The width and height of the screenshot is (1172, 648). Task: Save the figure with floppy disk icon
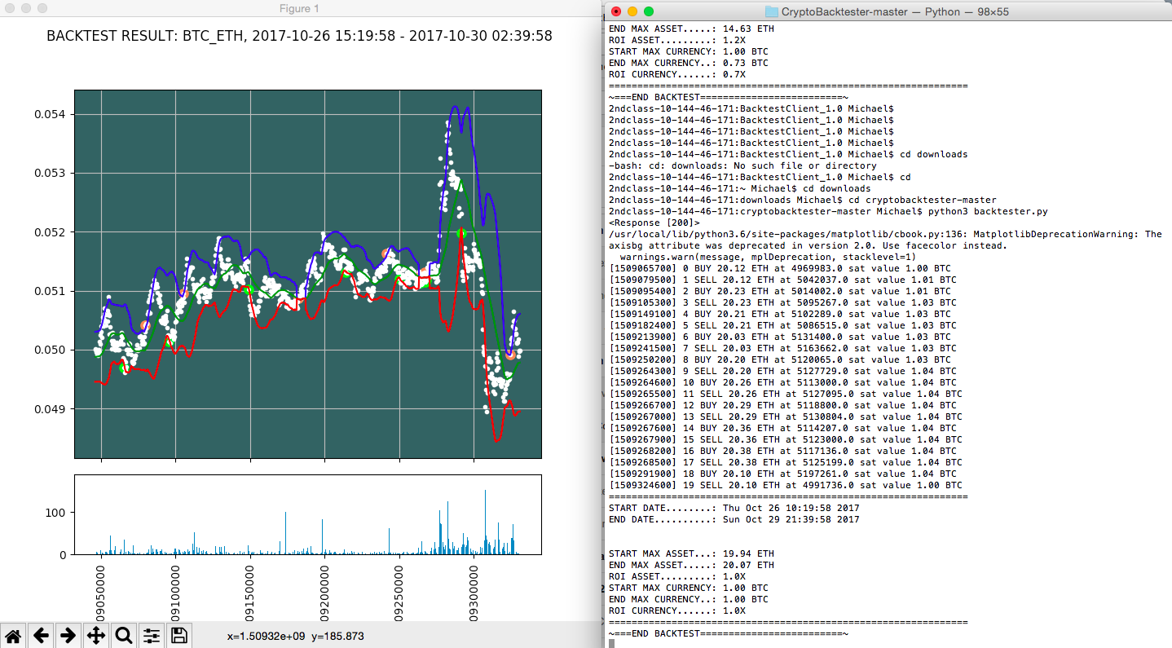coord(179,636)
